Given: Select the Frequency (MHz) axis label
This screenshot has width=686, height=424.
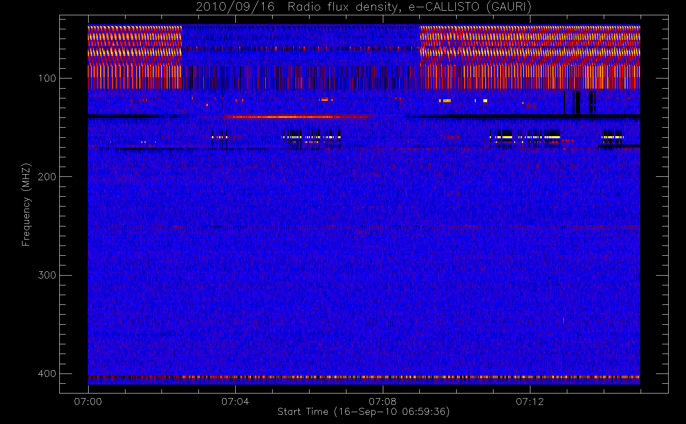Looking at the screenshot, I should (x=26, y=204).
